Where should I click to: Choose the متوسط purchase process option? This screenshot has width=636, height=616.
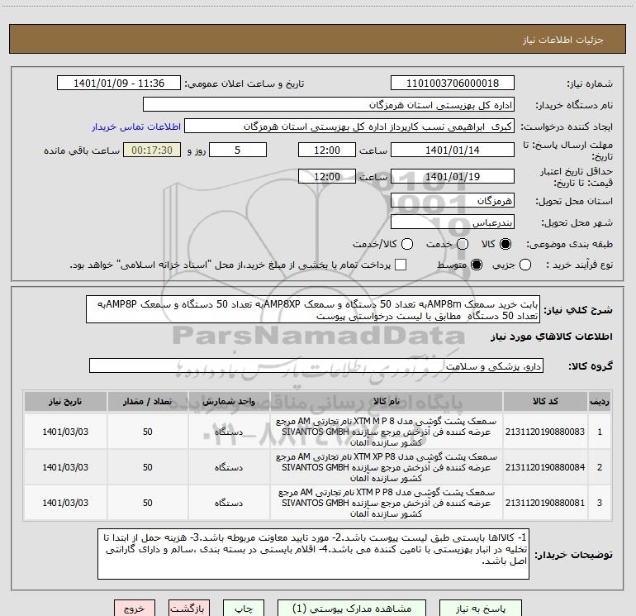477,265
